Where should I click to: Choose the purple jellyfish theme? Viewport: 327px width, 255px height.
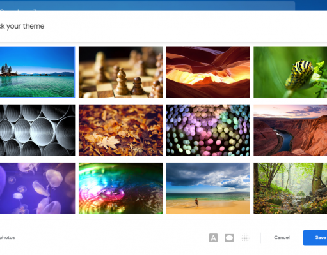(37, 188)
